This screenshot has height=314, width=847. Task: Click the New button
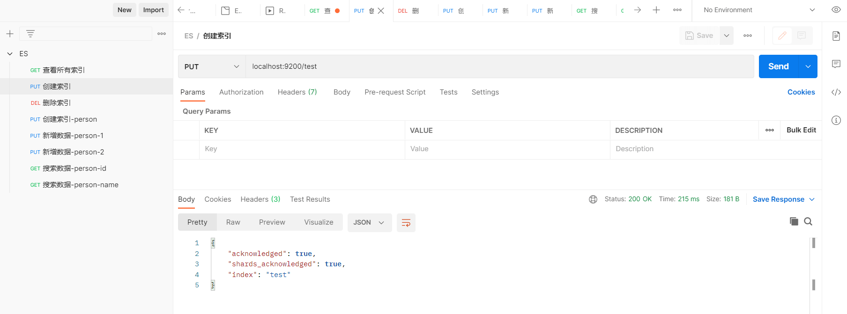pos(125,10)
